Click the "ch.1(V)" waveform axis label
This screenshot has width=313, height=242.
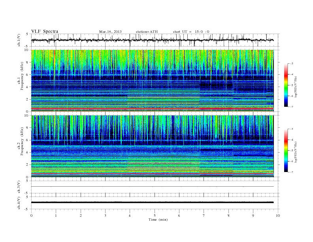point(19,40)
